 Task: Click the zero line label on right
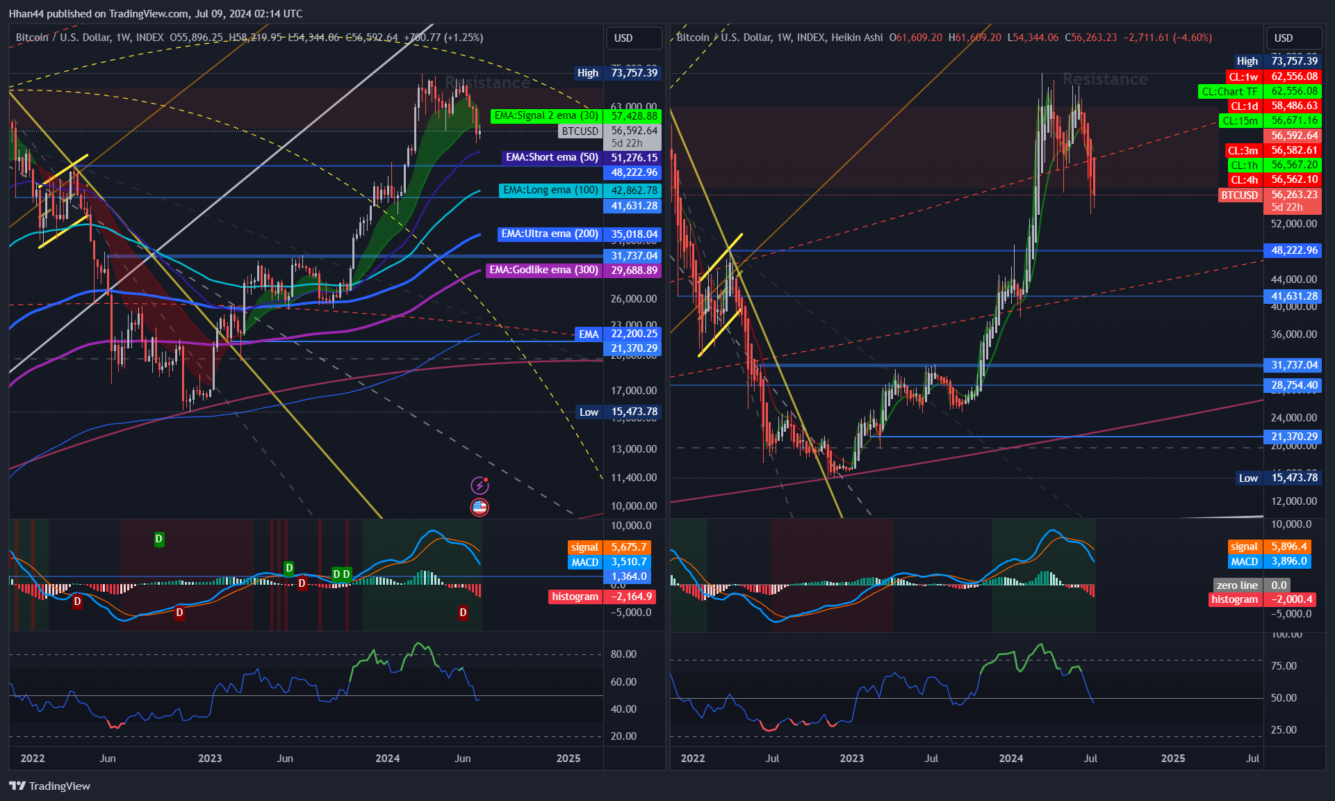click(1237, 585)
